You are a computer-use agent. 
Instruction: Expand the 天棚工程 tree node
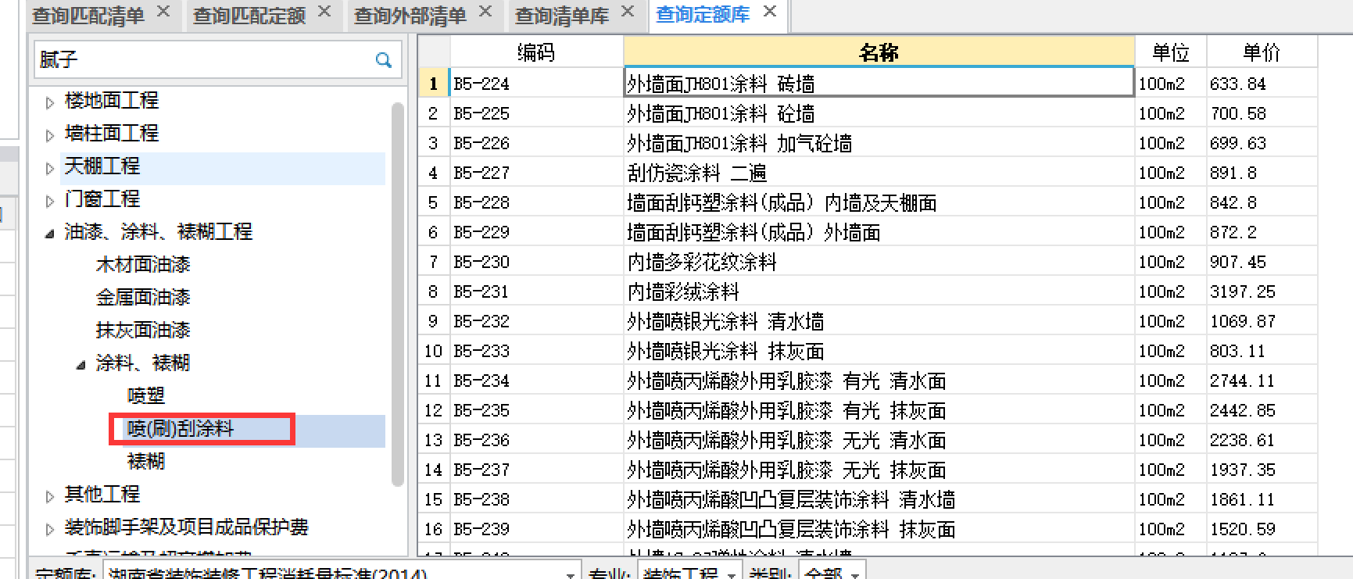[49, 168]
